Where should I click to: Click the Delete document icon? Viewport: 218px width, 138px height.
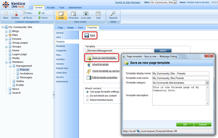15,14
